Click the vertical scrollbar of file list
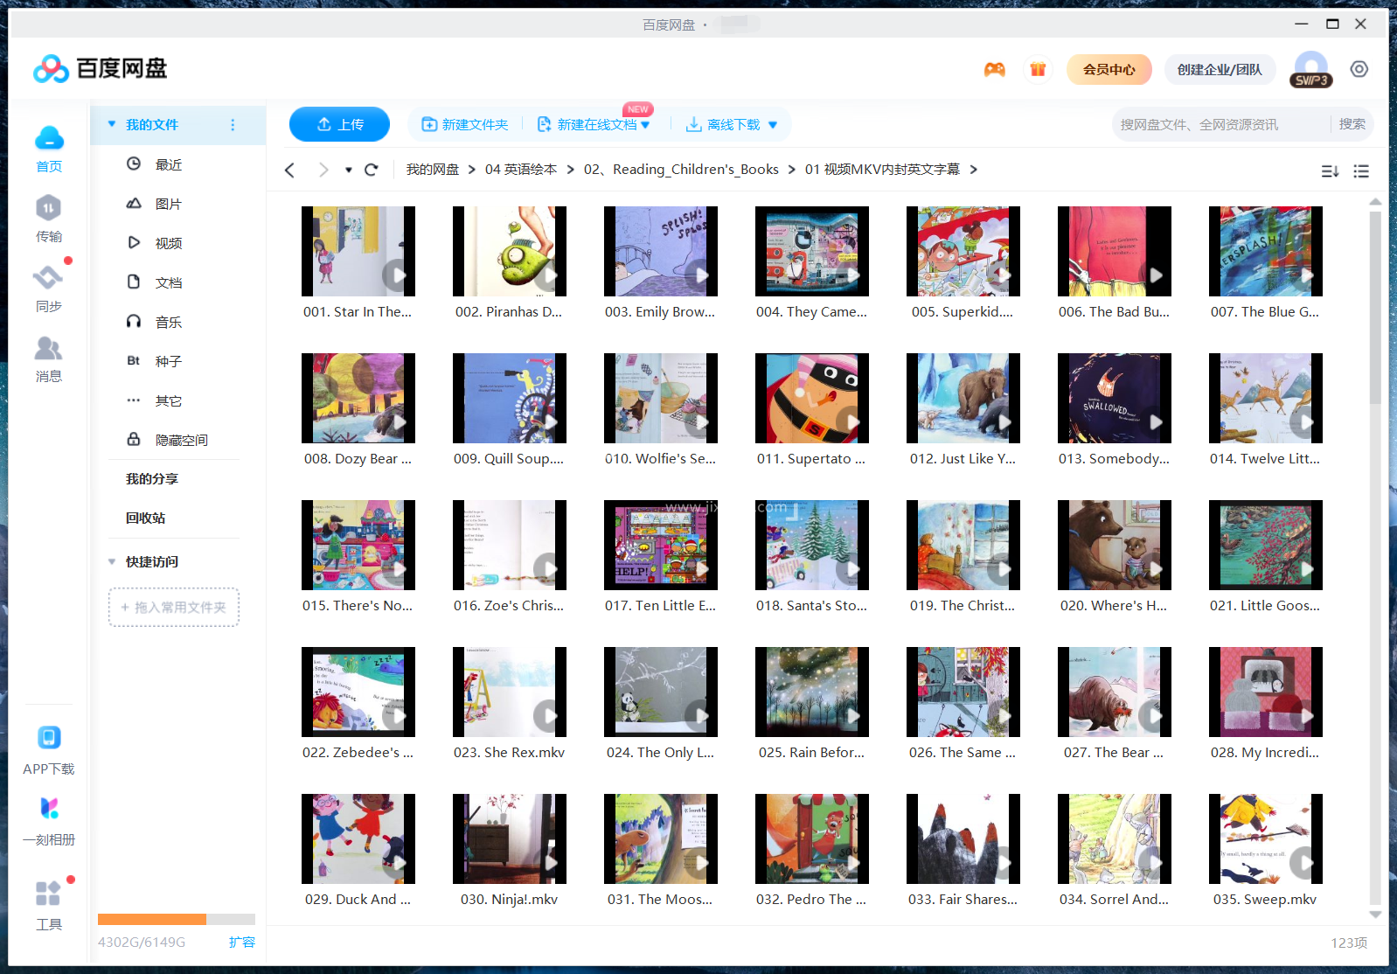This screenshot has width=1397, height=974. (1374, 306)
